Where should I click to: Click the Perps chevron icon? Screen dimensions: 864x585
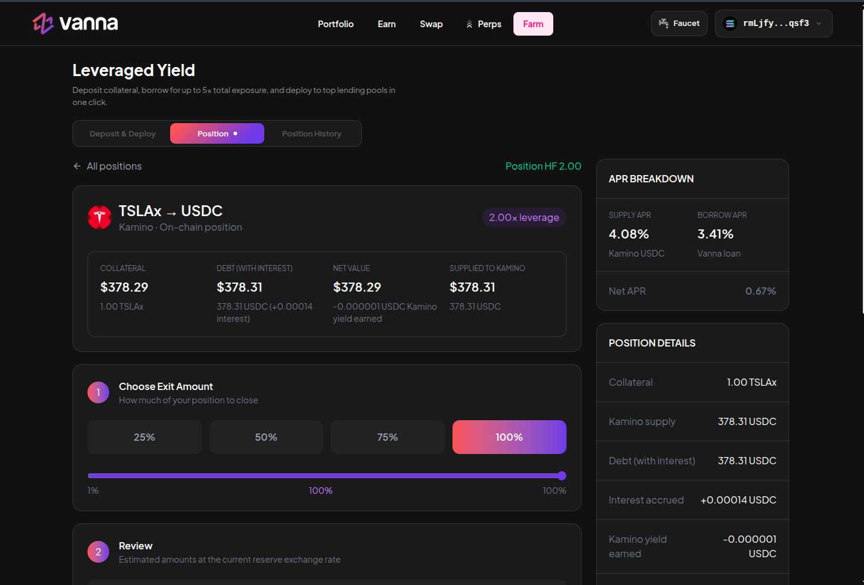(x=469, y=24)
